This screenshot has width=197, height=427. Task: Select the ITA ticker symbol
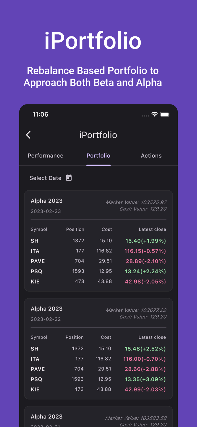coord(34,251)
